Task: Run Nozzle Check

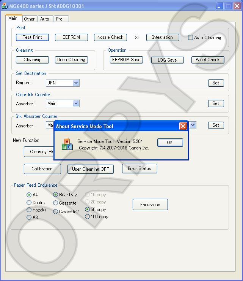Action: (110, 37)
